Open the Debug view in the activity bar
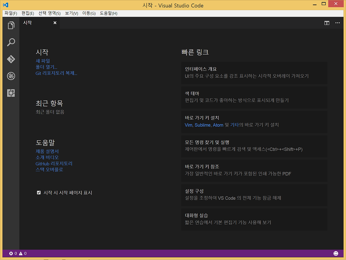 coord(11,76)
